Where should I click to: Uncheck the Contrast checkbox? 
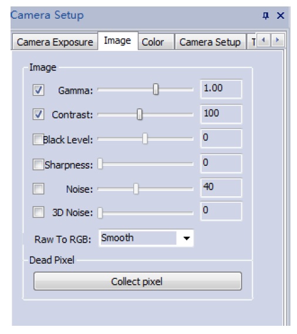[x=38, y=114]
